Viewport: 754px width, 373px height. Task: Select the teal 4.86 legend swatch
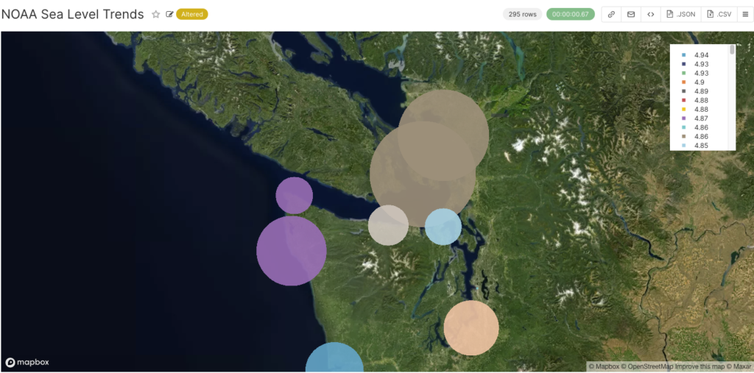(684, 127)
